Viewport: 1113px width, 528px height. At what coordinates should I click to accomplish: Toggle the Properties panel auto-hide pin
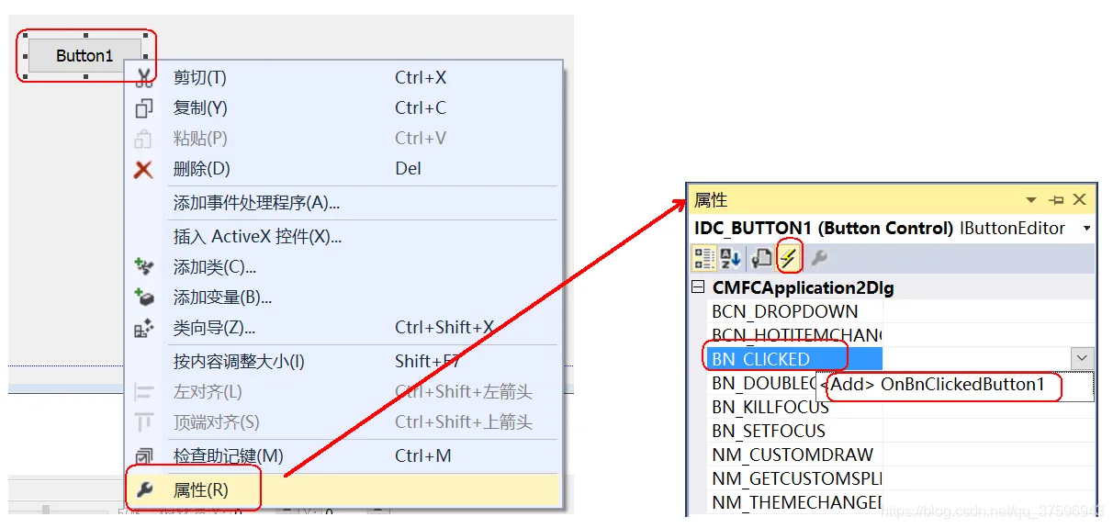click(x=1057, y=199)
